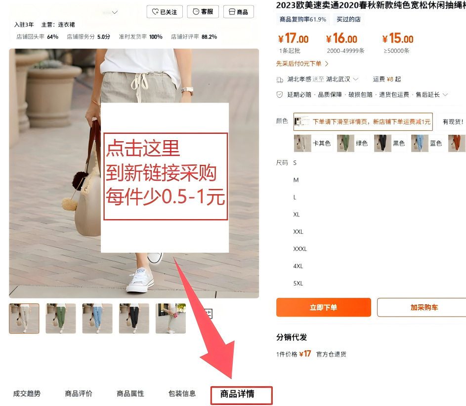Select the fifth thumbnail with pink flowers
The image size is (466, 406).
click(x=170, y=319)
